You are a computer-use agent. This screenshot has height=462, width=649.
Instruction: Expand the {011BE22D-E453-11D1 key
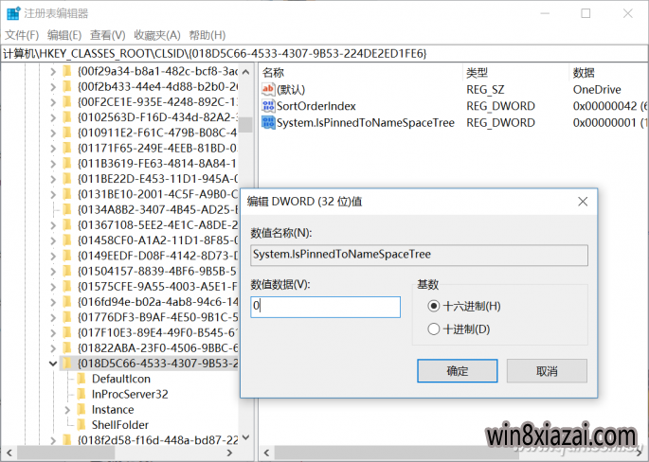point(53,179)
